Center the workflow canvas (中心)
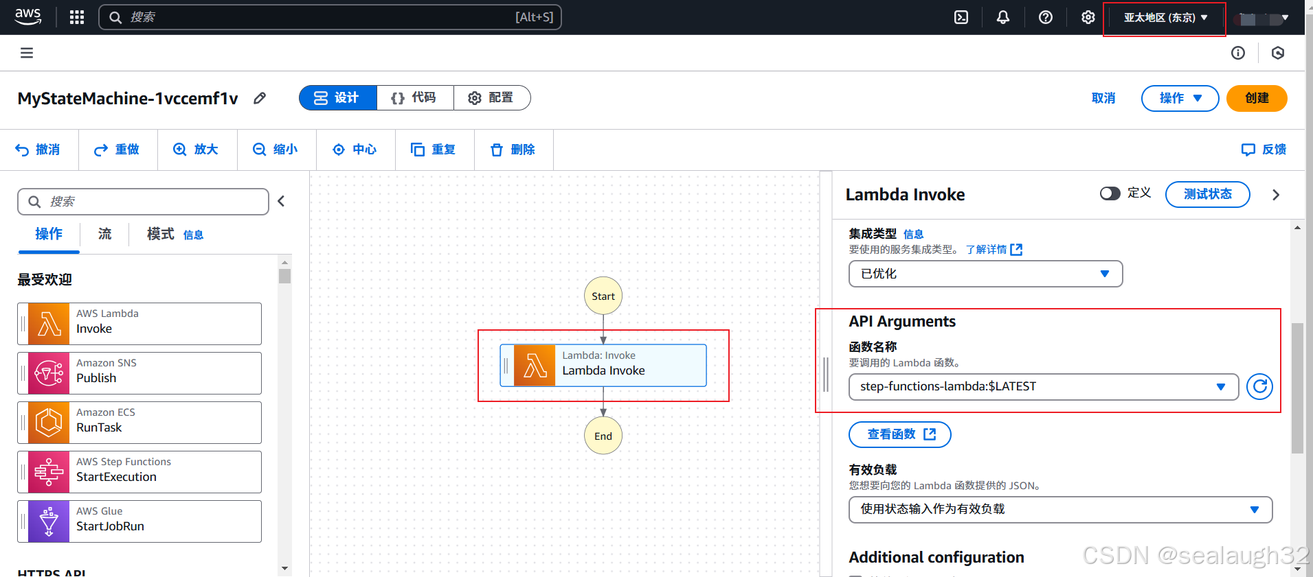This screenshot has width=1313, height=577. (355, 150)
